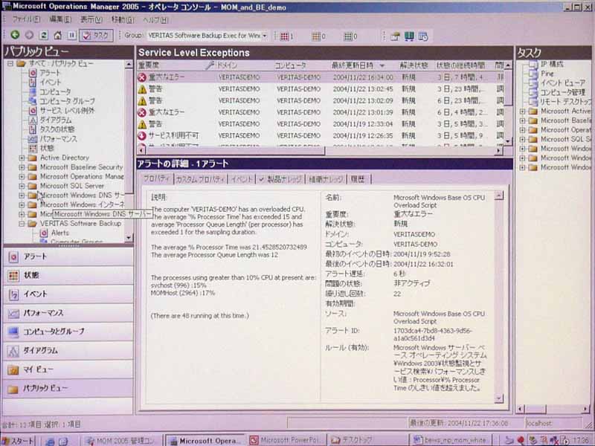595x446 pixels.
Task: Click error icon of alert at 2004/11/22 13:01:39
Action: coord(142,112)
